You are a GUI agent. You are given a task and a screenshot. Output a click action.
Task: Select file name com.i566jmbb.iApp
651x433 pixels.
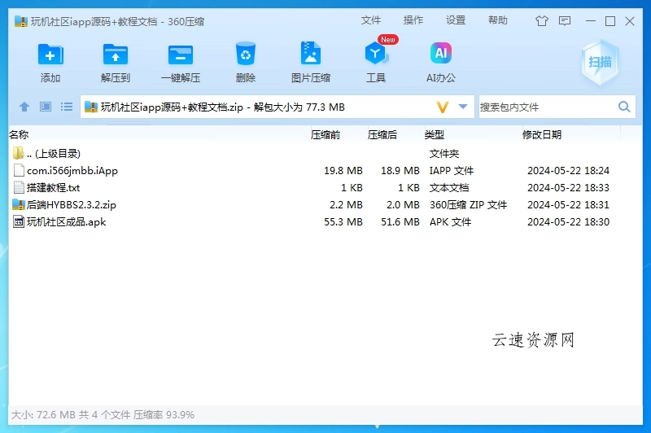pos(72,171)
